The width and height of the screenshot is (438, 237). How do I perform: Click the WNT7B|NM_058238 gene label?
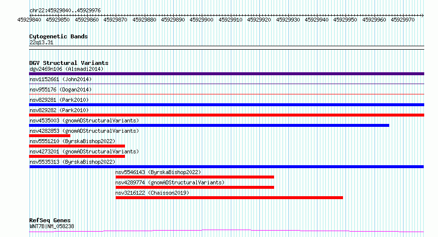pyautogui.click(x=52, y=226)
